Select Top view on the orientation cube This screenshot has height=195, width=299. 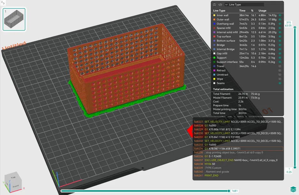pos(13,177)
